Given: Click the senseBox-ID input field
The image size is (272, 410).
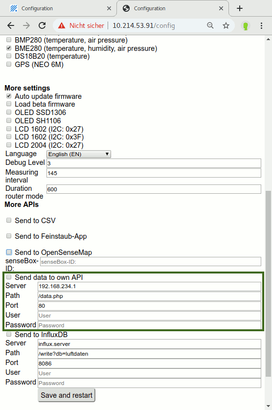Looking at the screenshot, I should [x=150, y=262].
